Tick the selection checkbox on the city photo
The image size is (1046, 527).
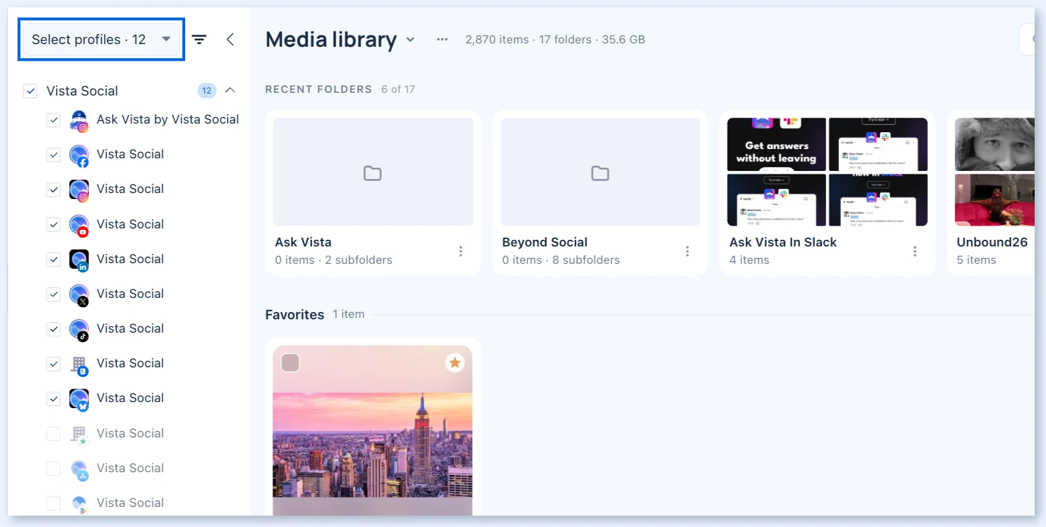click(290, 363)
